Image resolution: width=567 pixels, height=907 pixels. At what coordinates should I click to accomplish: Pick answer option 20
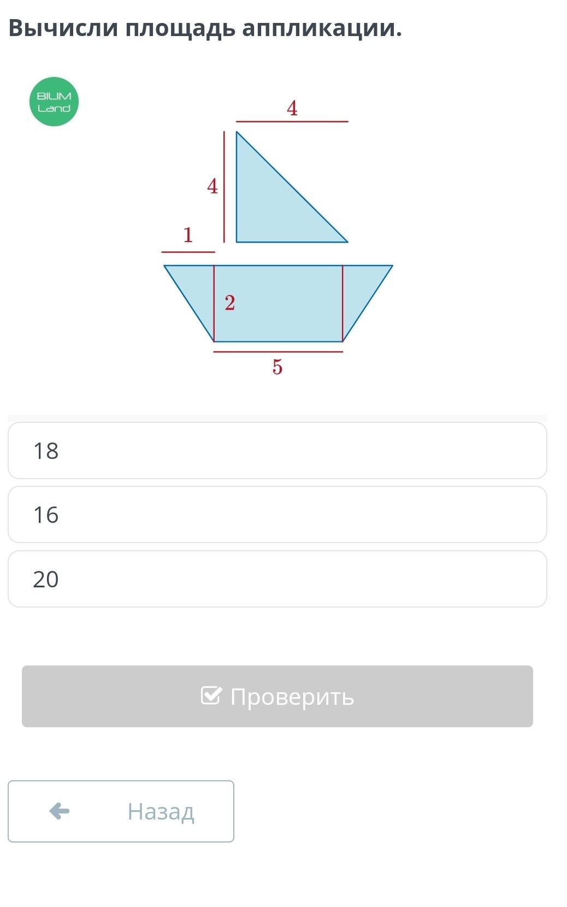277,579
